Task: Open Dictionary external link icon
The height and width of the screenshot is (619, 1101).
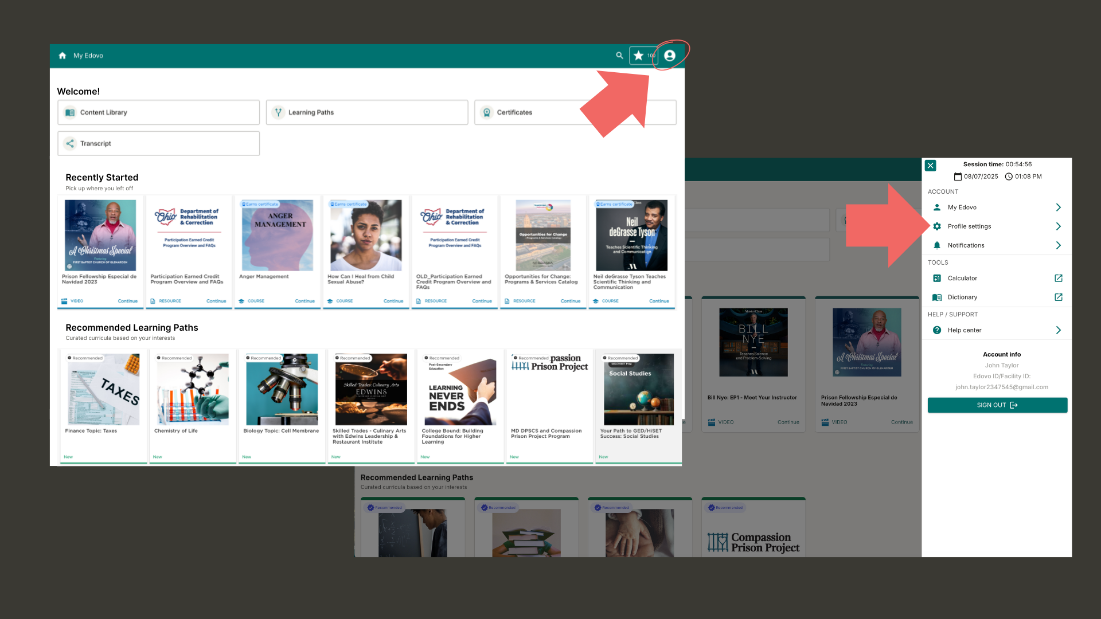Action: [x=1058, y=297]
